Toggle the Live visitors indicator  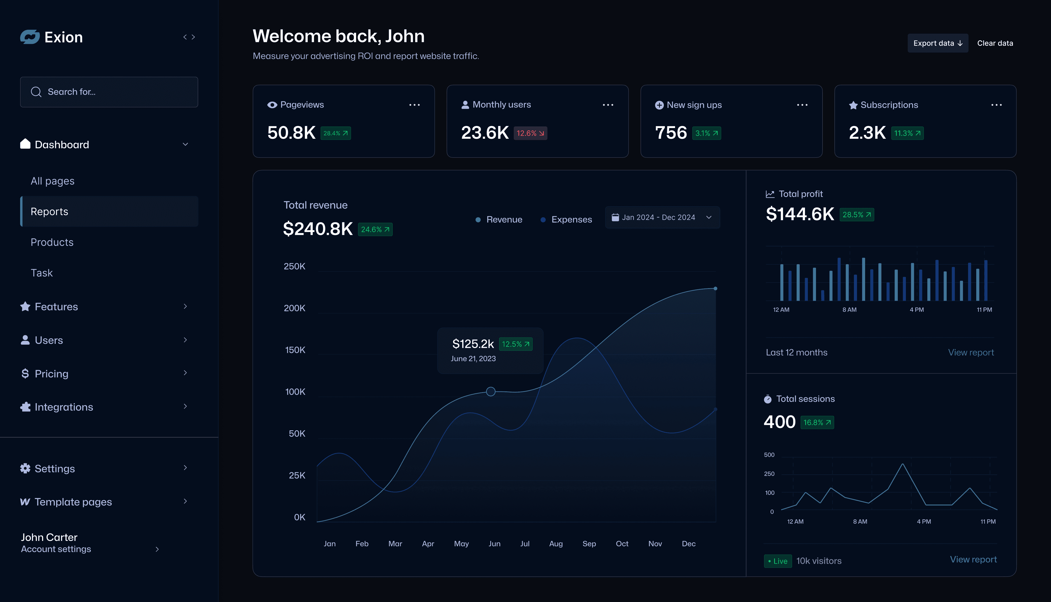(778, 561)
